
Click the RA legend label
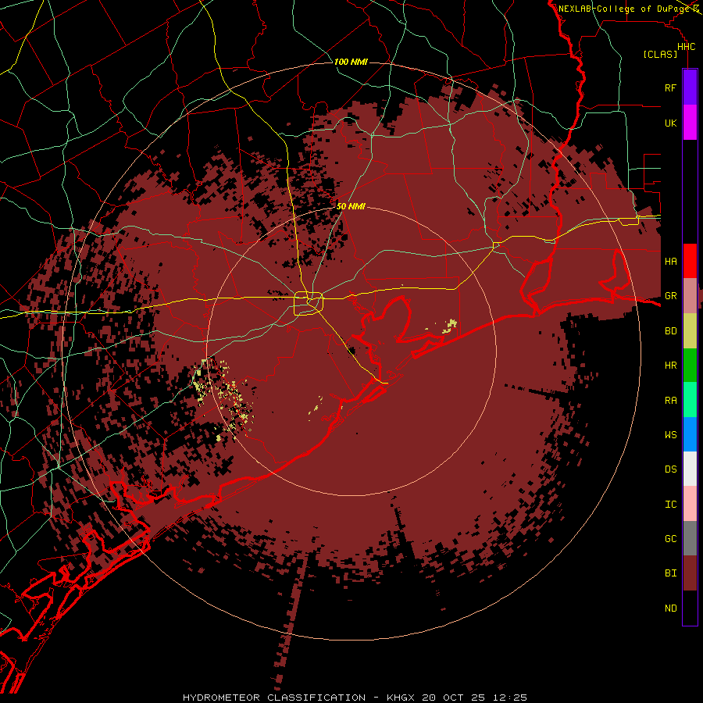tap(671, 401)
